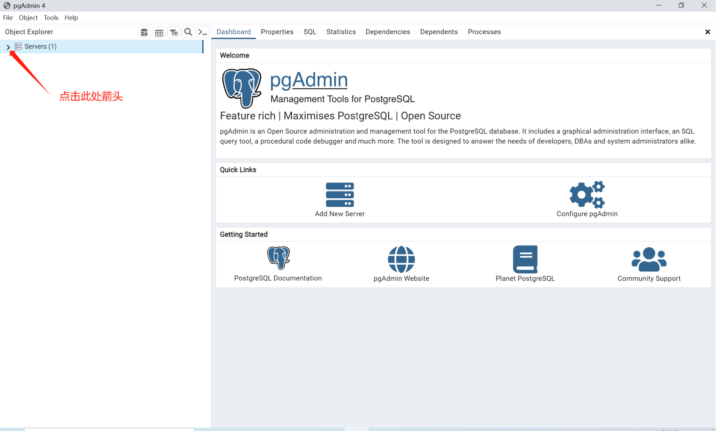Image resolution: width=716 pixels, height=431 pixels.
Task: Open the pgAdmin Website link text
Action: point(402,279)
